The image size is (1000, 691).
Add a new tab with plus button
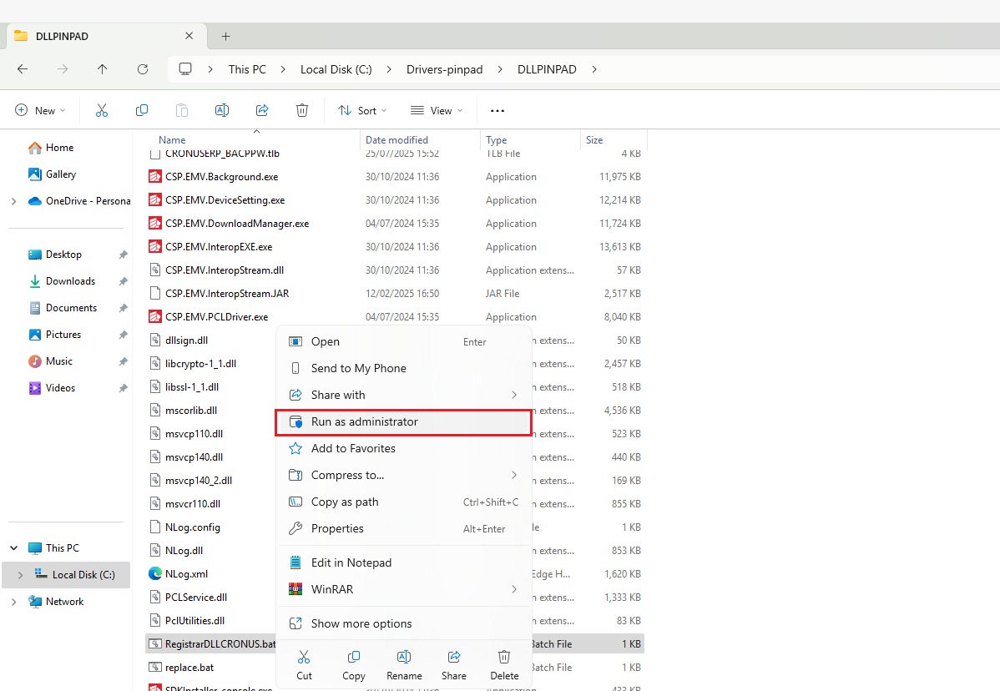click(225, 36)
